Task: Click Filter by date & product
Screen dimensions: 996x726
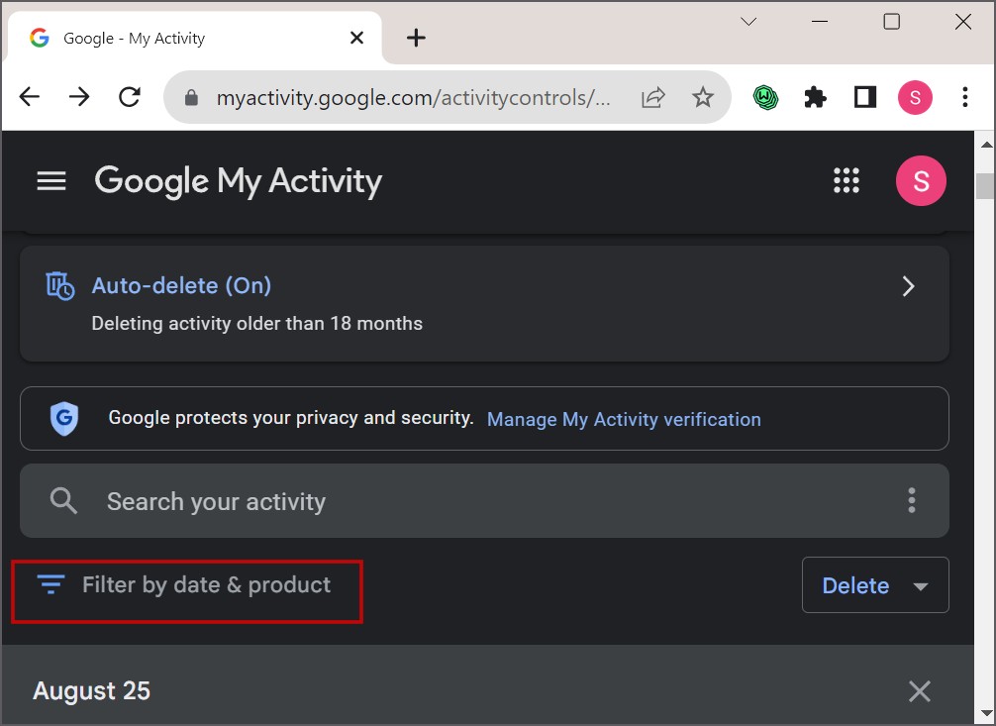Action: 187,591
